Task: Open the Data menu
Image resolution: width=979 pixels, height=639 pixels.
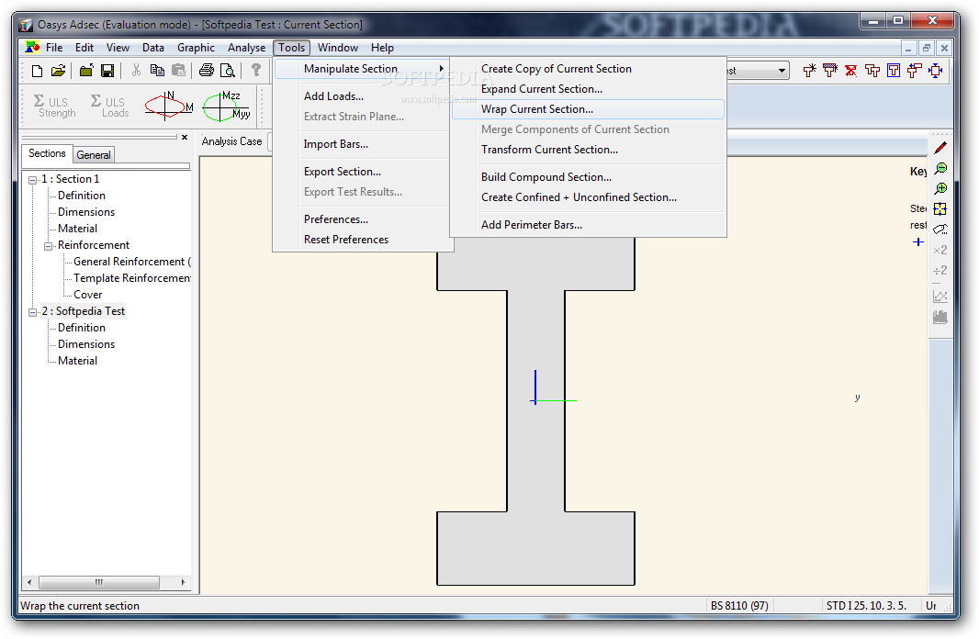Action: pyautogui.click(x=153, y=48)
